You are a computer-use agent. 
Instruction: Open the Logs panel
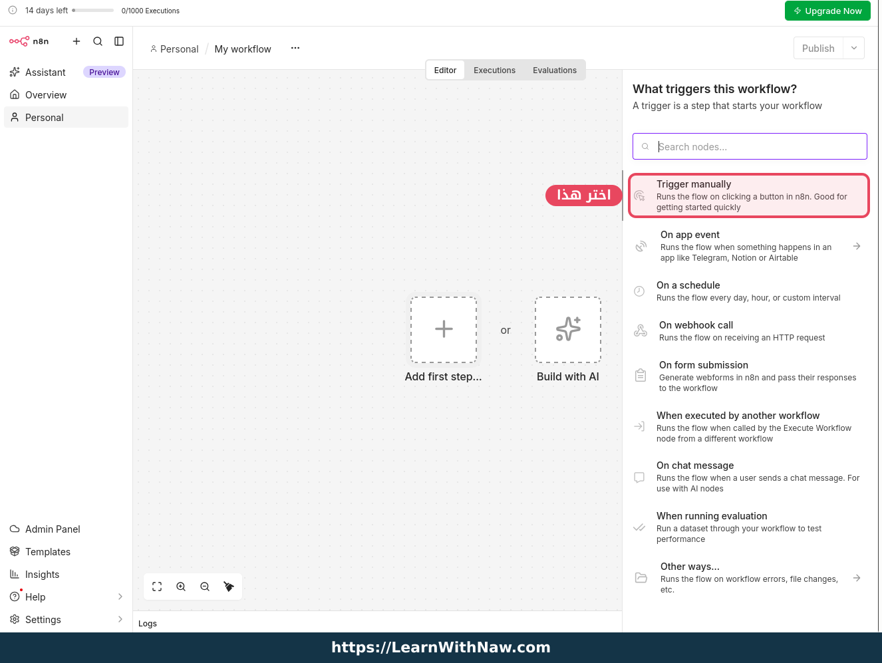[x=148, y=624]
